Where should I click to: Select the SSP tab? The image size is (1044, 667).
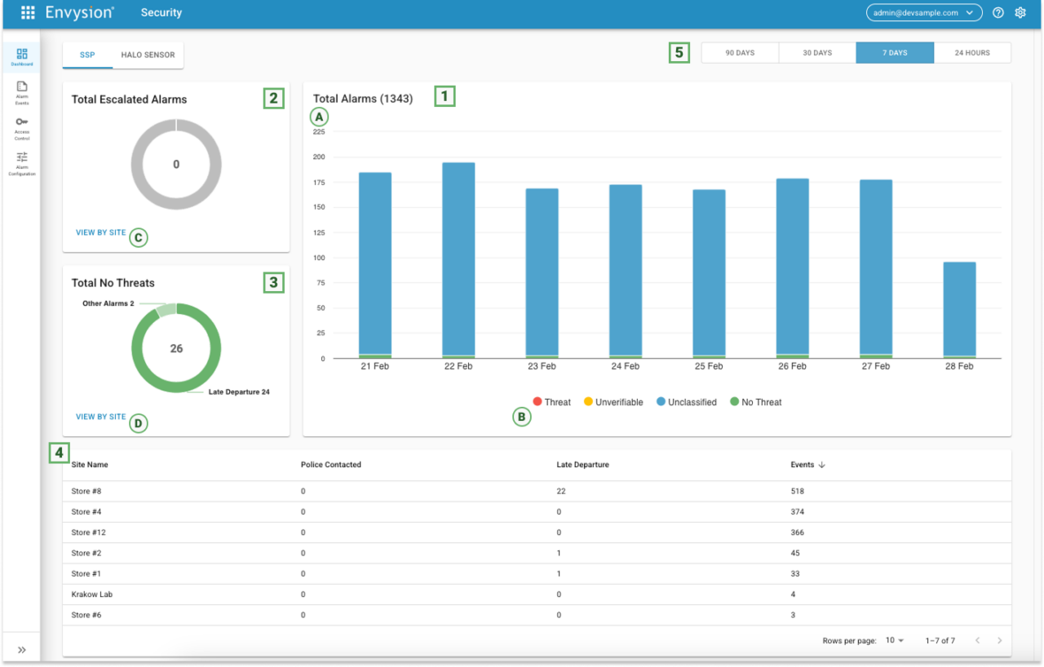tap(87, 55)
